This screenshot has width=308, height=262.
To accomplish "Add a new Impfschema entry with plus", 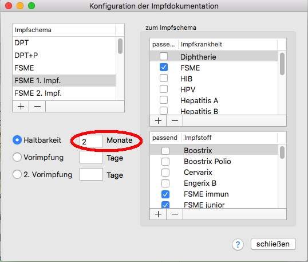I will pos(21,107).
